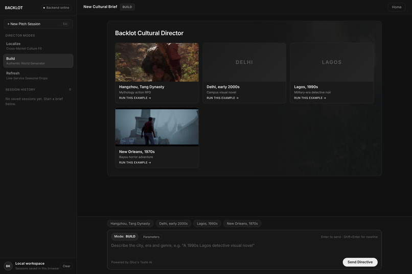
Task: Click the 'New Cultural Brief' title
Action: (100, 7)
